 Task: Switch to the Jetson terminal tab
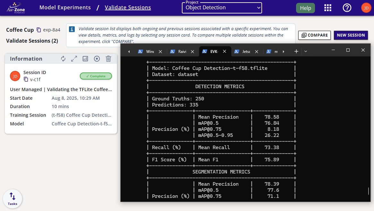coord(246,51)
